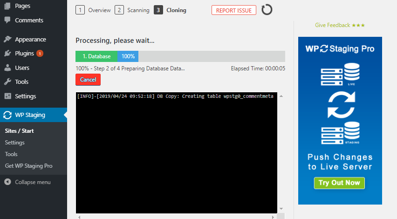Click the log scroll up arrow

coord(281,96)
